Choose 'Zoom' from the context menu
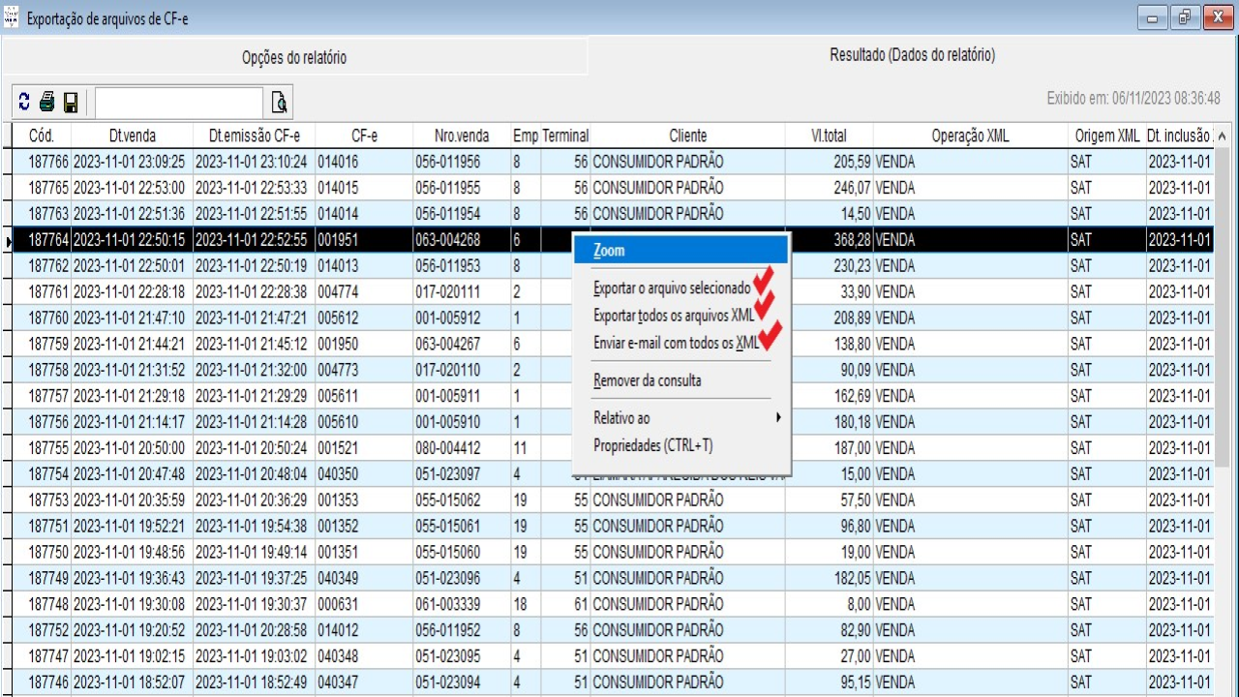 click(609, 251)
